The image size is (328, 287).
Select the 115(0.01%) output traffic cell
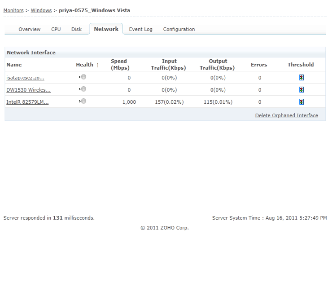click(x=218, y=102)
